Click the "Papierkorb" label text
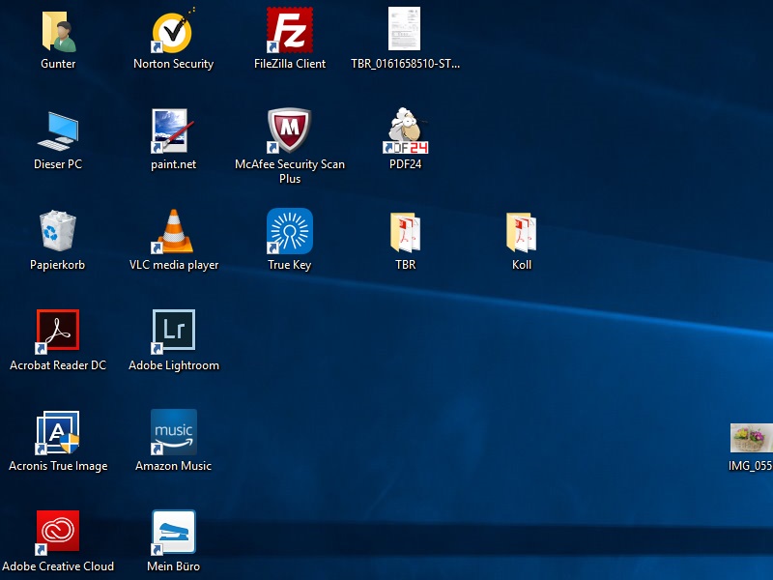773x580 pixels. pyautogui.click(x=58, y=265)
